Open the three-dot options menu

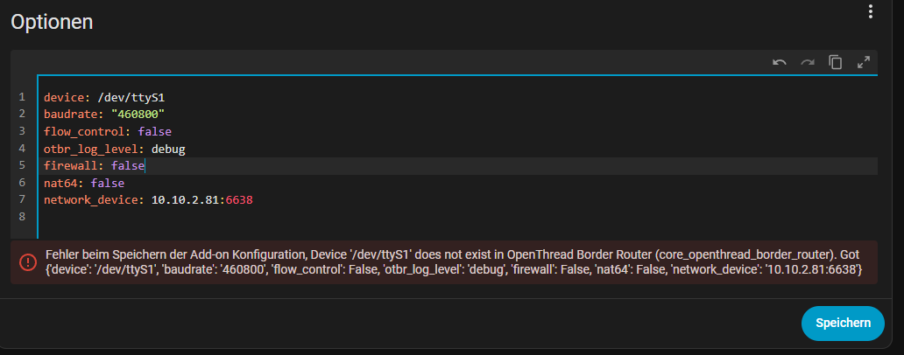870,11
